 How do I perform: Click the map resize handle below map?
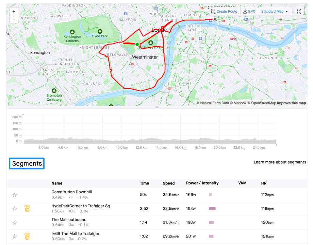157,107
